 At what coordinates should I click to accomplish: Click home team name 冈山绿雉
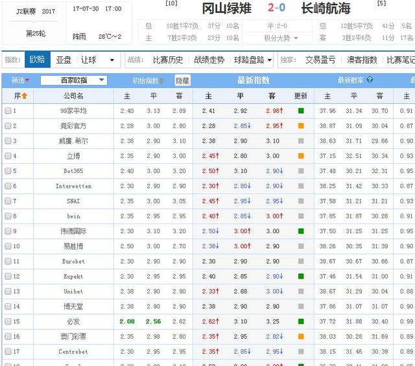pos(226,8)
